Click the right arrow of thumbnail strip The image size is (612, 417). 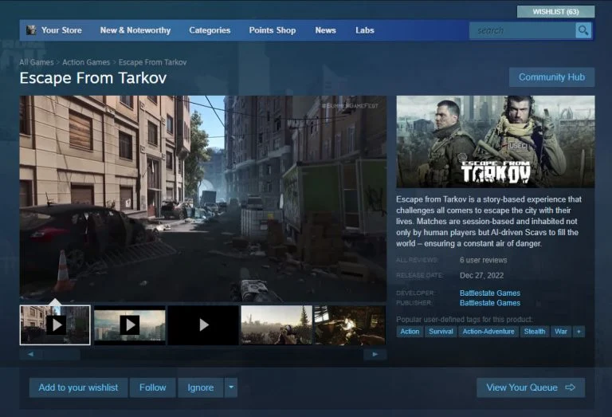pos(375,354)
